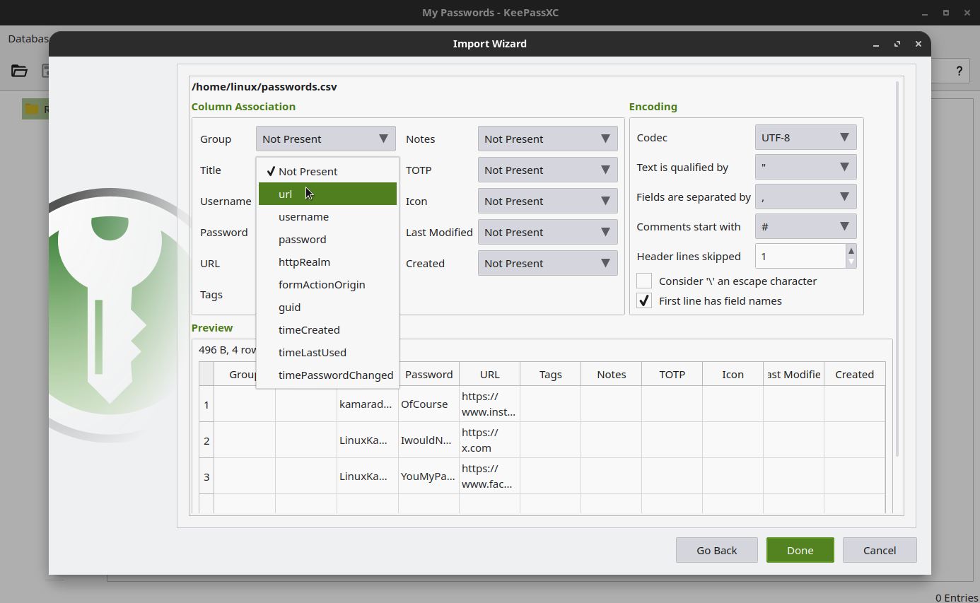The width and height of the screenshot is (980, 603).
Task: Decrease Header lines skipped value
Action: [x=851, y=262]
